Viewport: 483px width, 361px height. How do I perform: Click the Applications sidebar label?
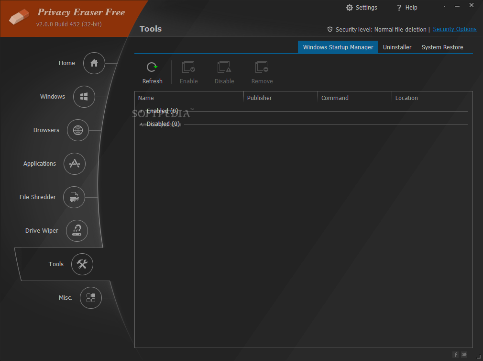click(x=40, y=164)
